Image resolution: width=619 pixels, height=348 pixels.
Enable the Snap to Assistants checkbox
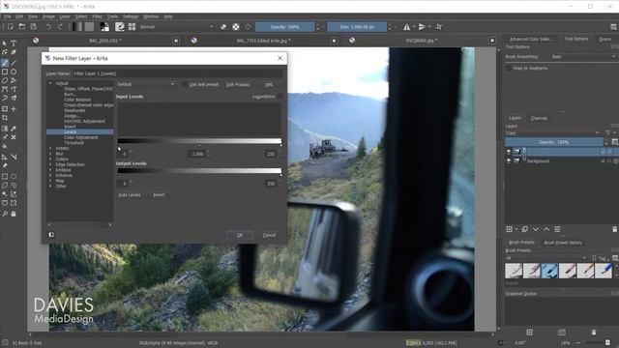pyautogui.click(x=509, y=69)
